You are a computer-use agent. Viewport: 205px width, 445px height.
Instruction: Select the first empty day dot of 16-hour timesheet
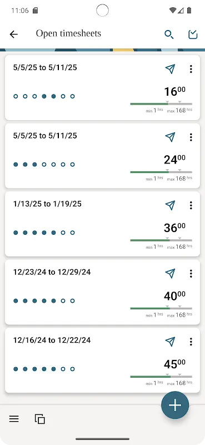(16, 96)
